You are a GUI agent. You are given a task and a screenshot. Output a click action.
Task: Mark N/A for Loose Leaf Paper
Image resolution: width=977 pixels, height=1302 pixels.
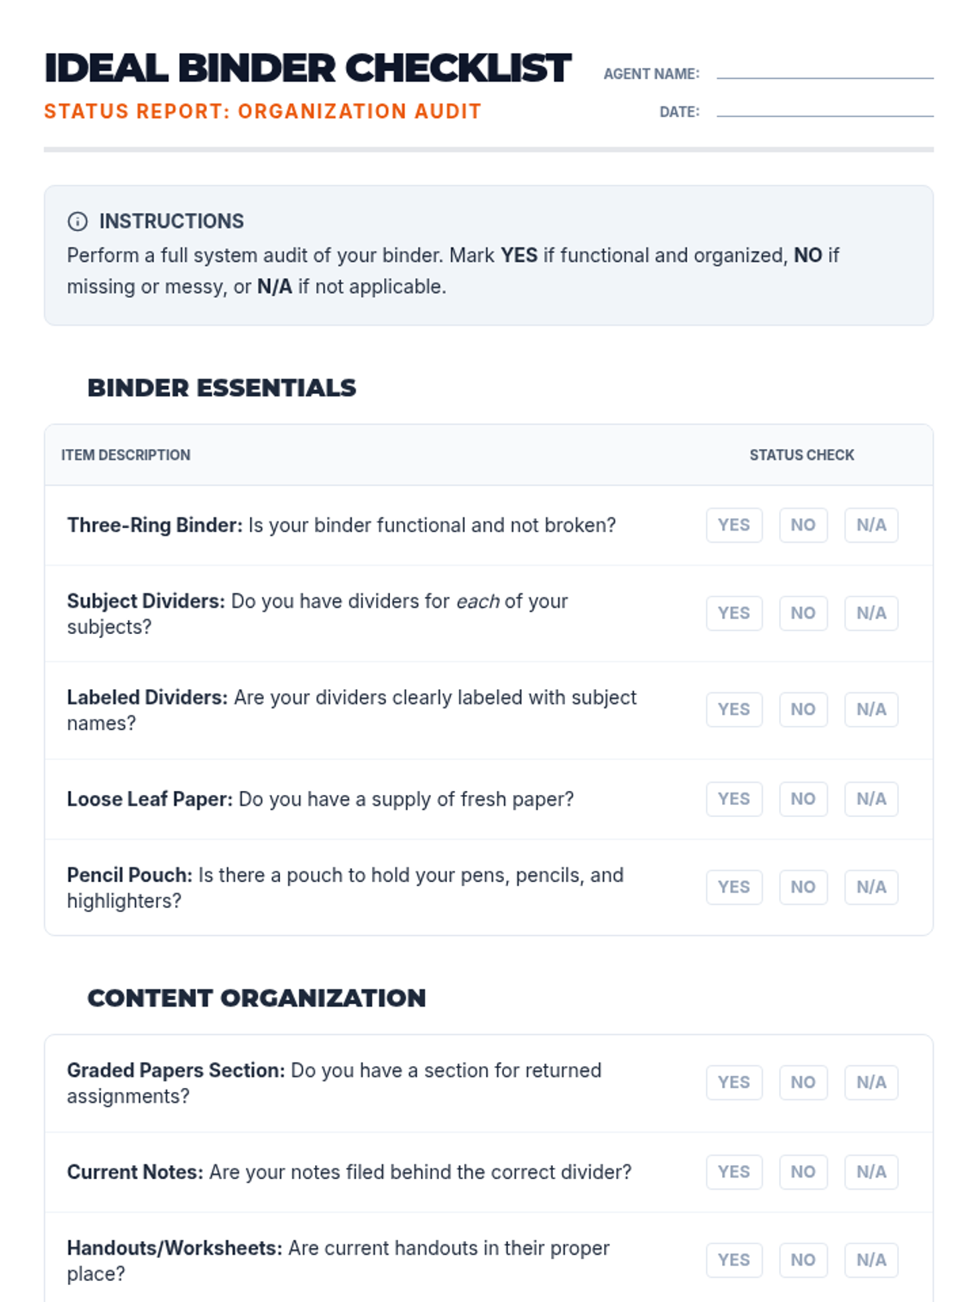point(870,798)
